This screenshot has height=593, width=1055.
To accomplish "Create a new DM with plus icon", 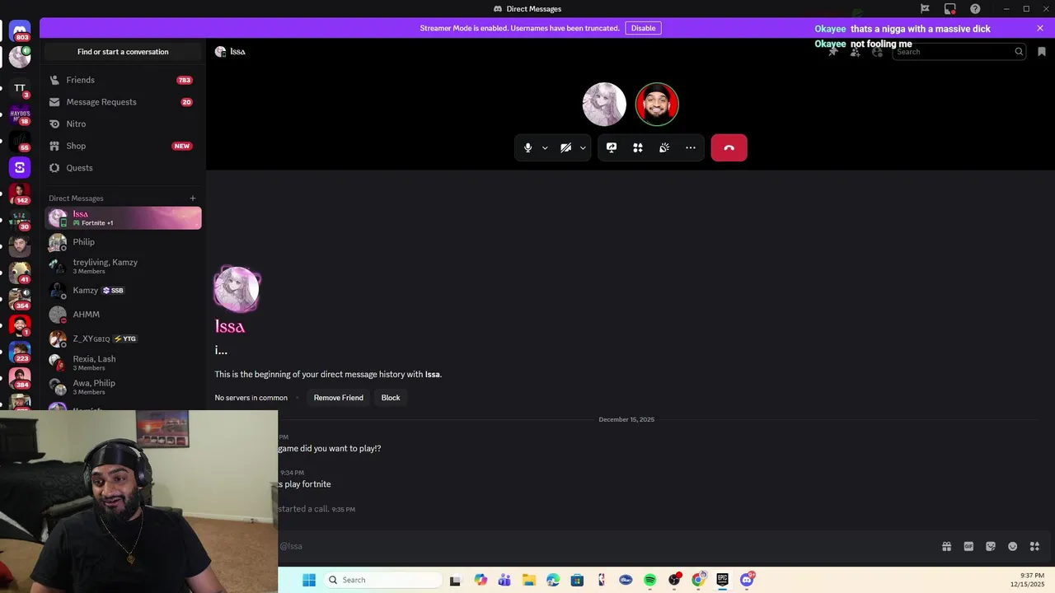I will (x=193, y=198).
